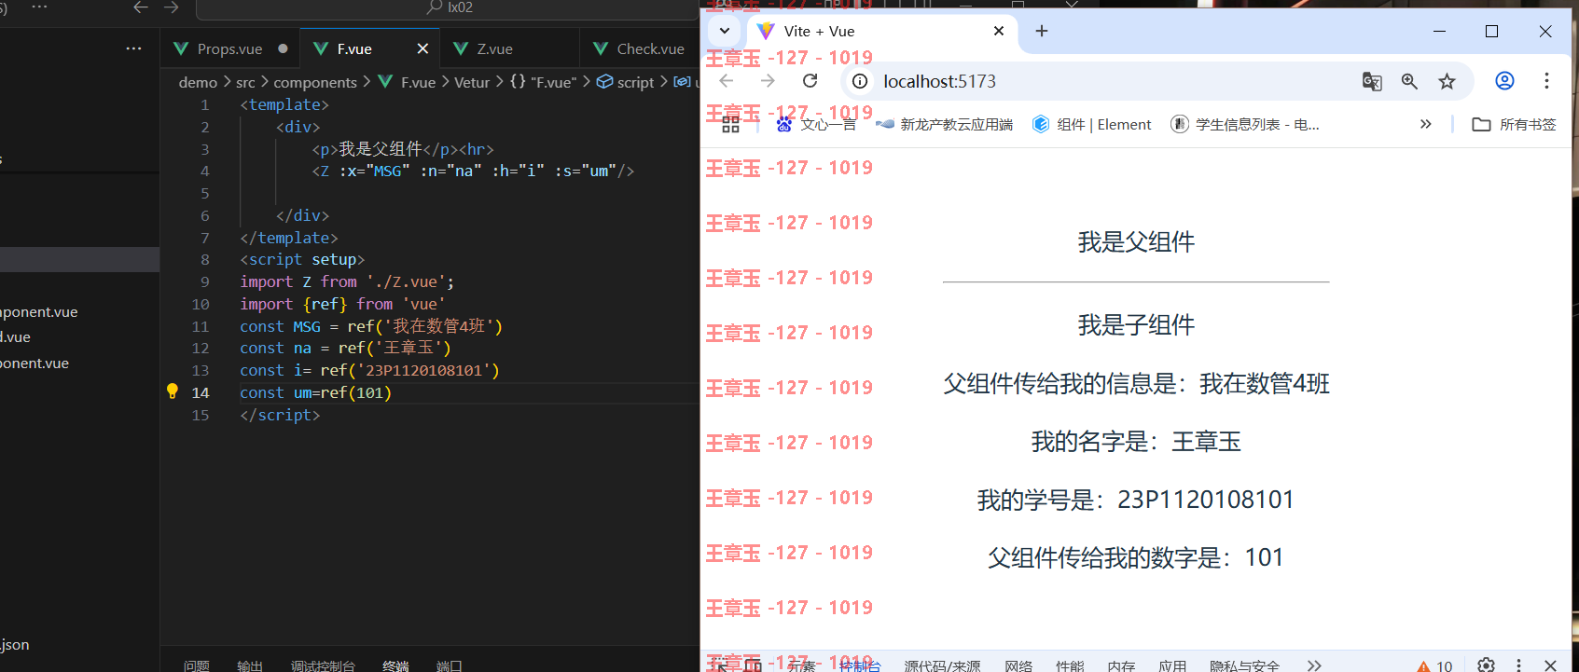Open the 组件 | Element bookmark
Image resolution: width=1579 pixels, height=672 pixels.
click(1092, 124)
